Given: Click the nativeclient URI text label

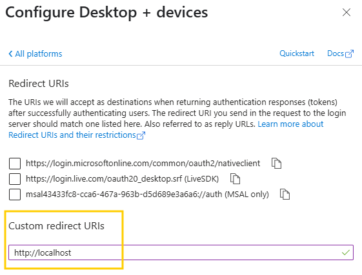Looking at the screenshot, I should pyautogui.click(x=143, y=164).
